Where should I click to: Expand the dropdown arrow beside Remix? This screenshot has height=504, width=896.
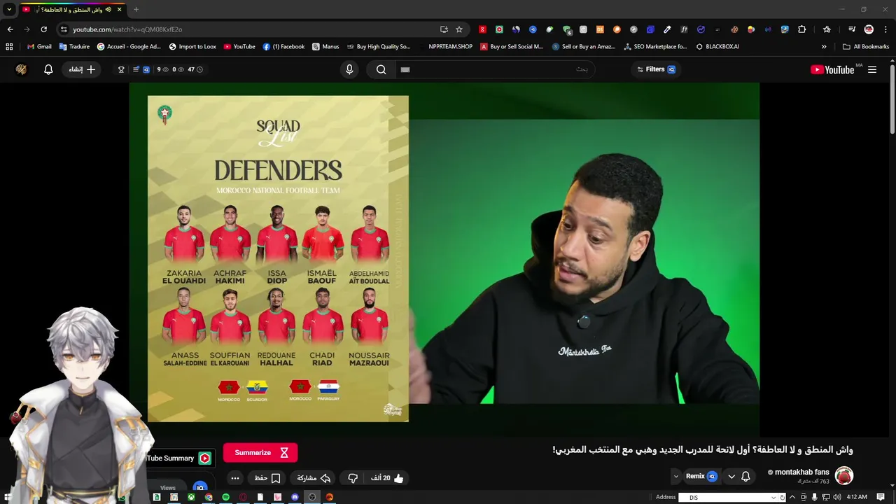(675, 476)
